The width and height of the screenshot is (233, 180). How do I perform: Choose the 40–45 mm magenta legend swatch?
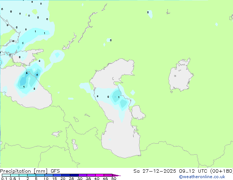[x=100, y=175]
